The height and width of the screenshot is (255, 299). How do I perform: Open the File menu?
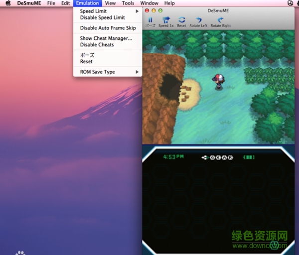(x=51, y=3)
